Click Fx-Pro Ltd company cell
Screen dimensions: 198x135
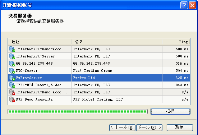point(84,78)
